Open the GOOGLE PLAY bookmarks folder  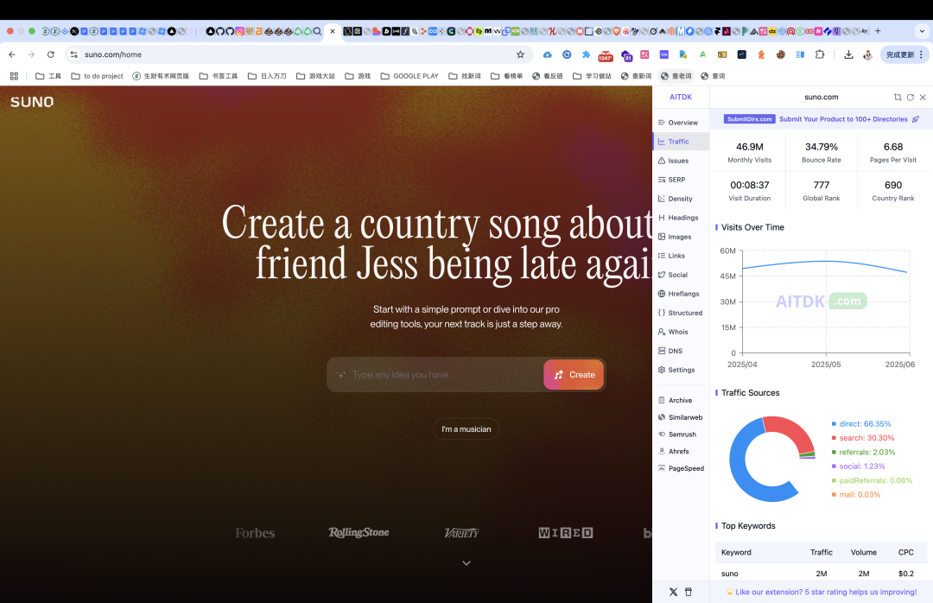tap(409, 76)
